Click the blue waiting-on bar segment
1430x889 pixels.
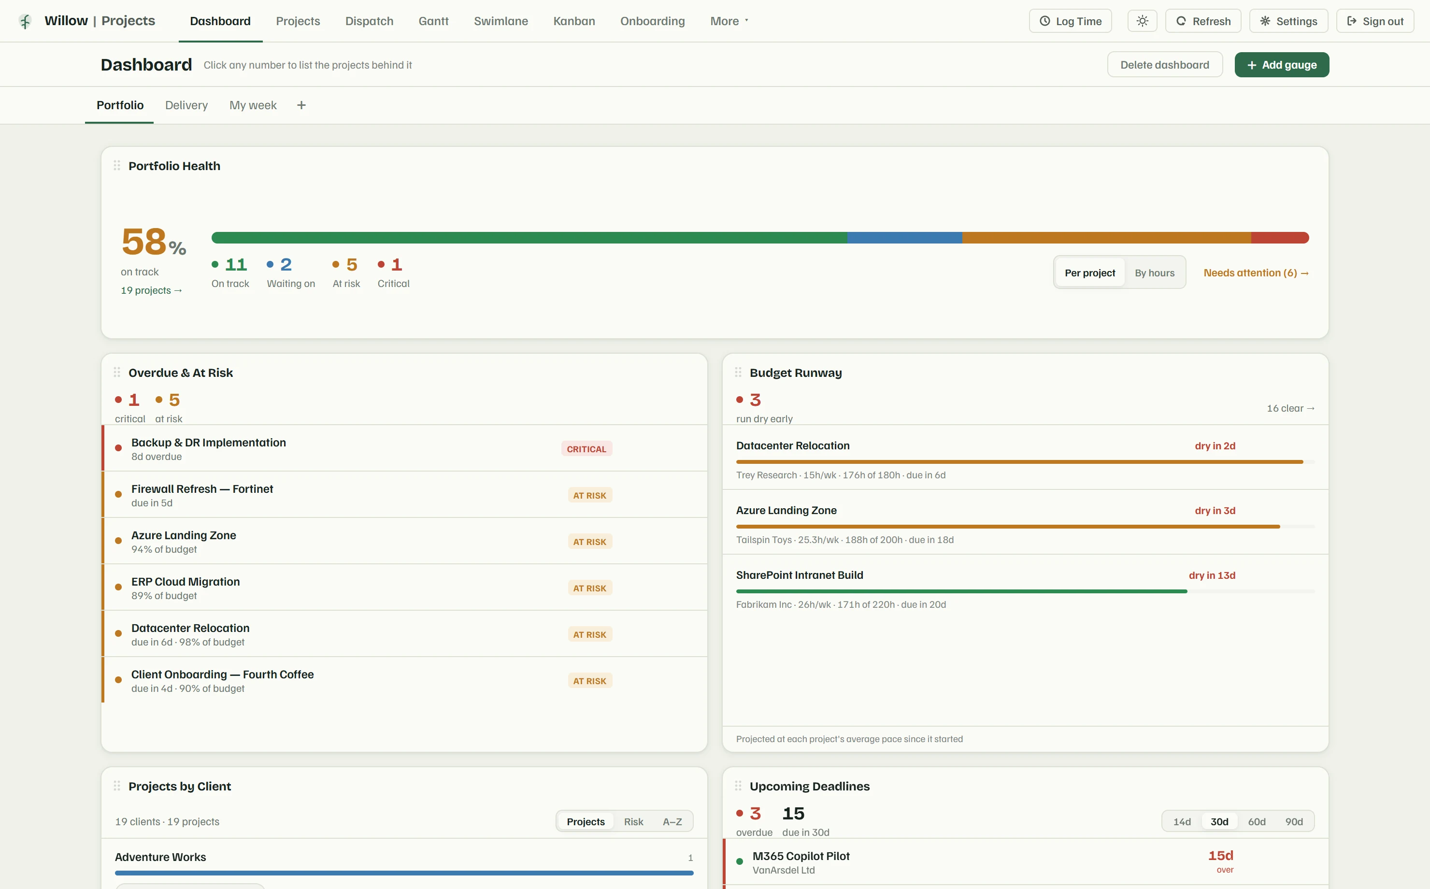coord(904,238)
